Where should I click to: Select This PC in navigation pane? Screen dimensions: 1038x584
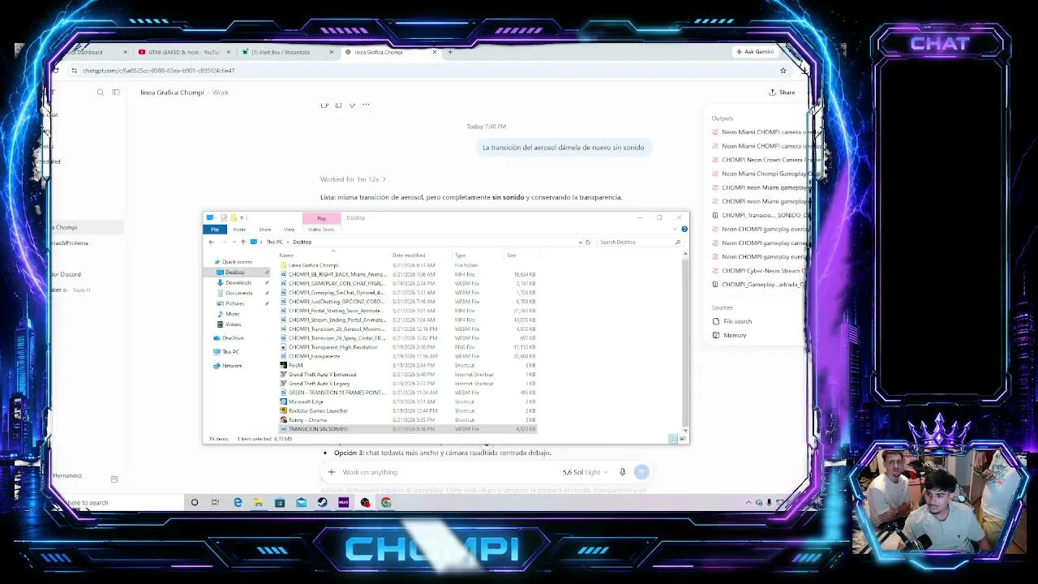pyautogui.click(x=230, y=352)
